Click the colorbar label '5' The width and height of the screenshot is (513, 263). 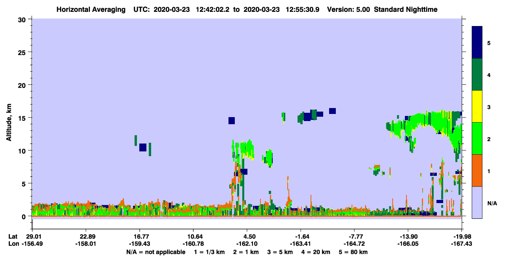(489, 43)
